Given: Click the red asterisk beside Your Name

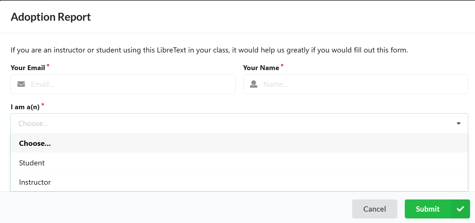Looking at the screenshot, I should click(282, 66).
